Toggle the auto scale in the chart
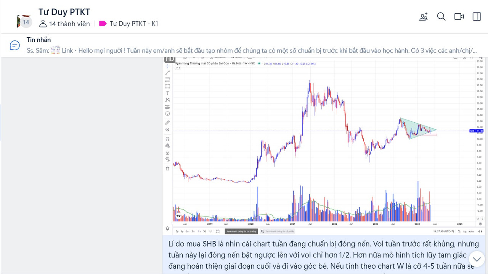The width and height of the screenshot is (488, 274). coord(471,231)
